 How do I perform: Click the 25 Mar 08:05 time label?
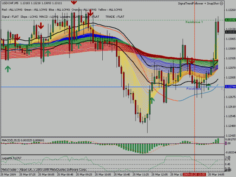pyautogui.click(x=46, y=175)
